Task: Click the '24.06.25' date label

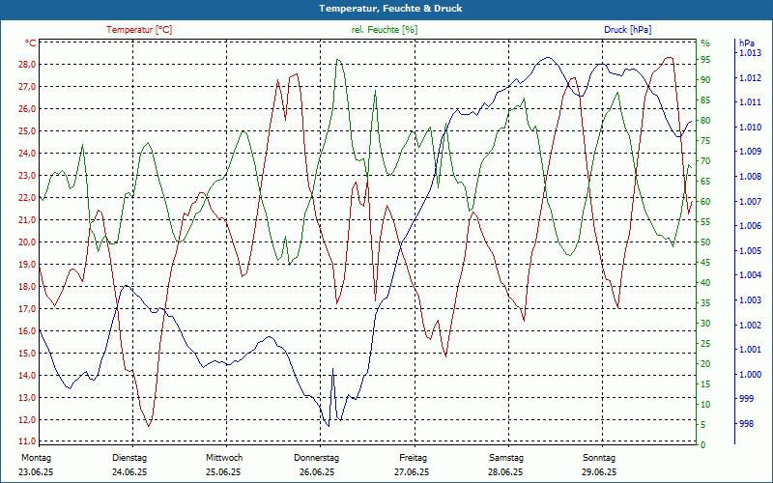Action: pyautogui.click(x=129, y=472)
